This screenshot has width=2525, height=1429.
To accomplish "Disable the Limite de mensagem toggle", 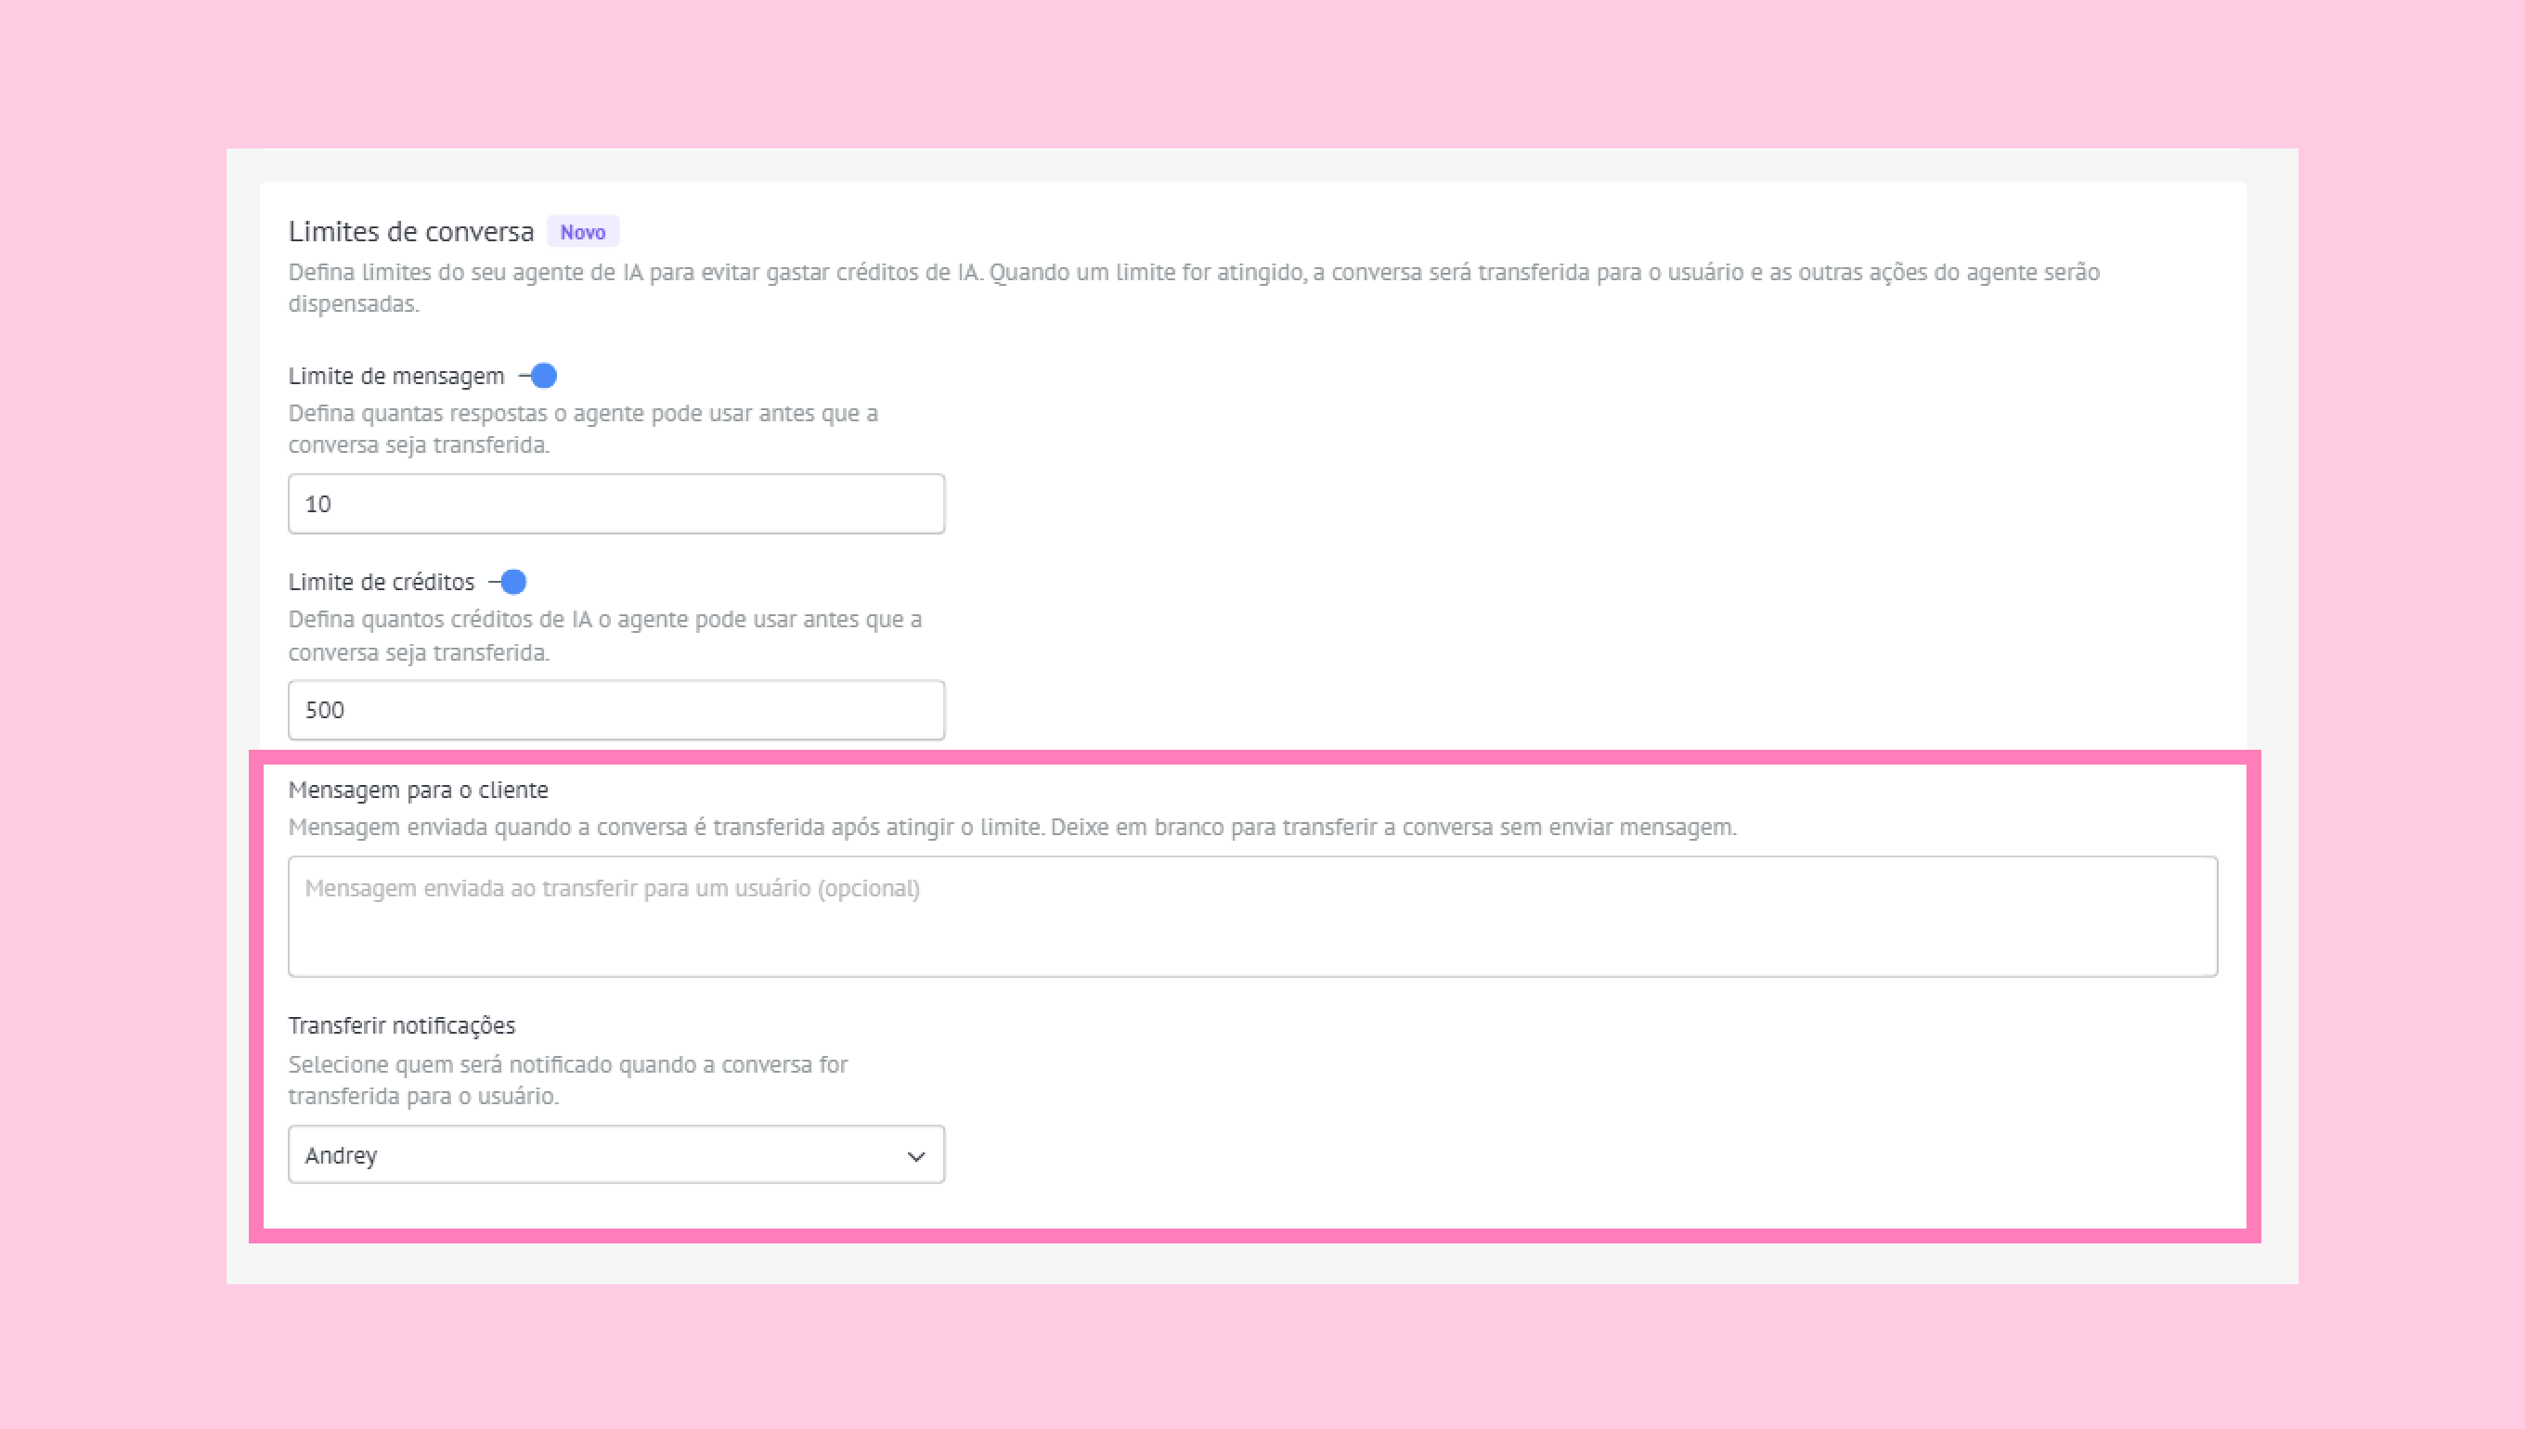I will (538, 376).
